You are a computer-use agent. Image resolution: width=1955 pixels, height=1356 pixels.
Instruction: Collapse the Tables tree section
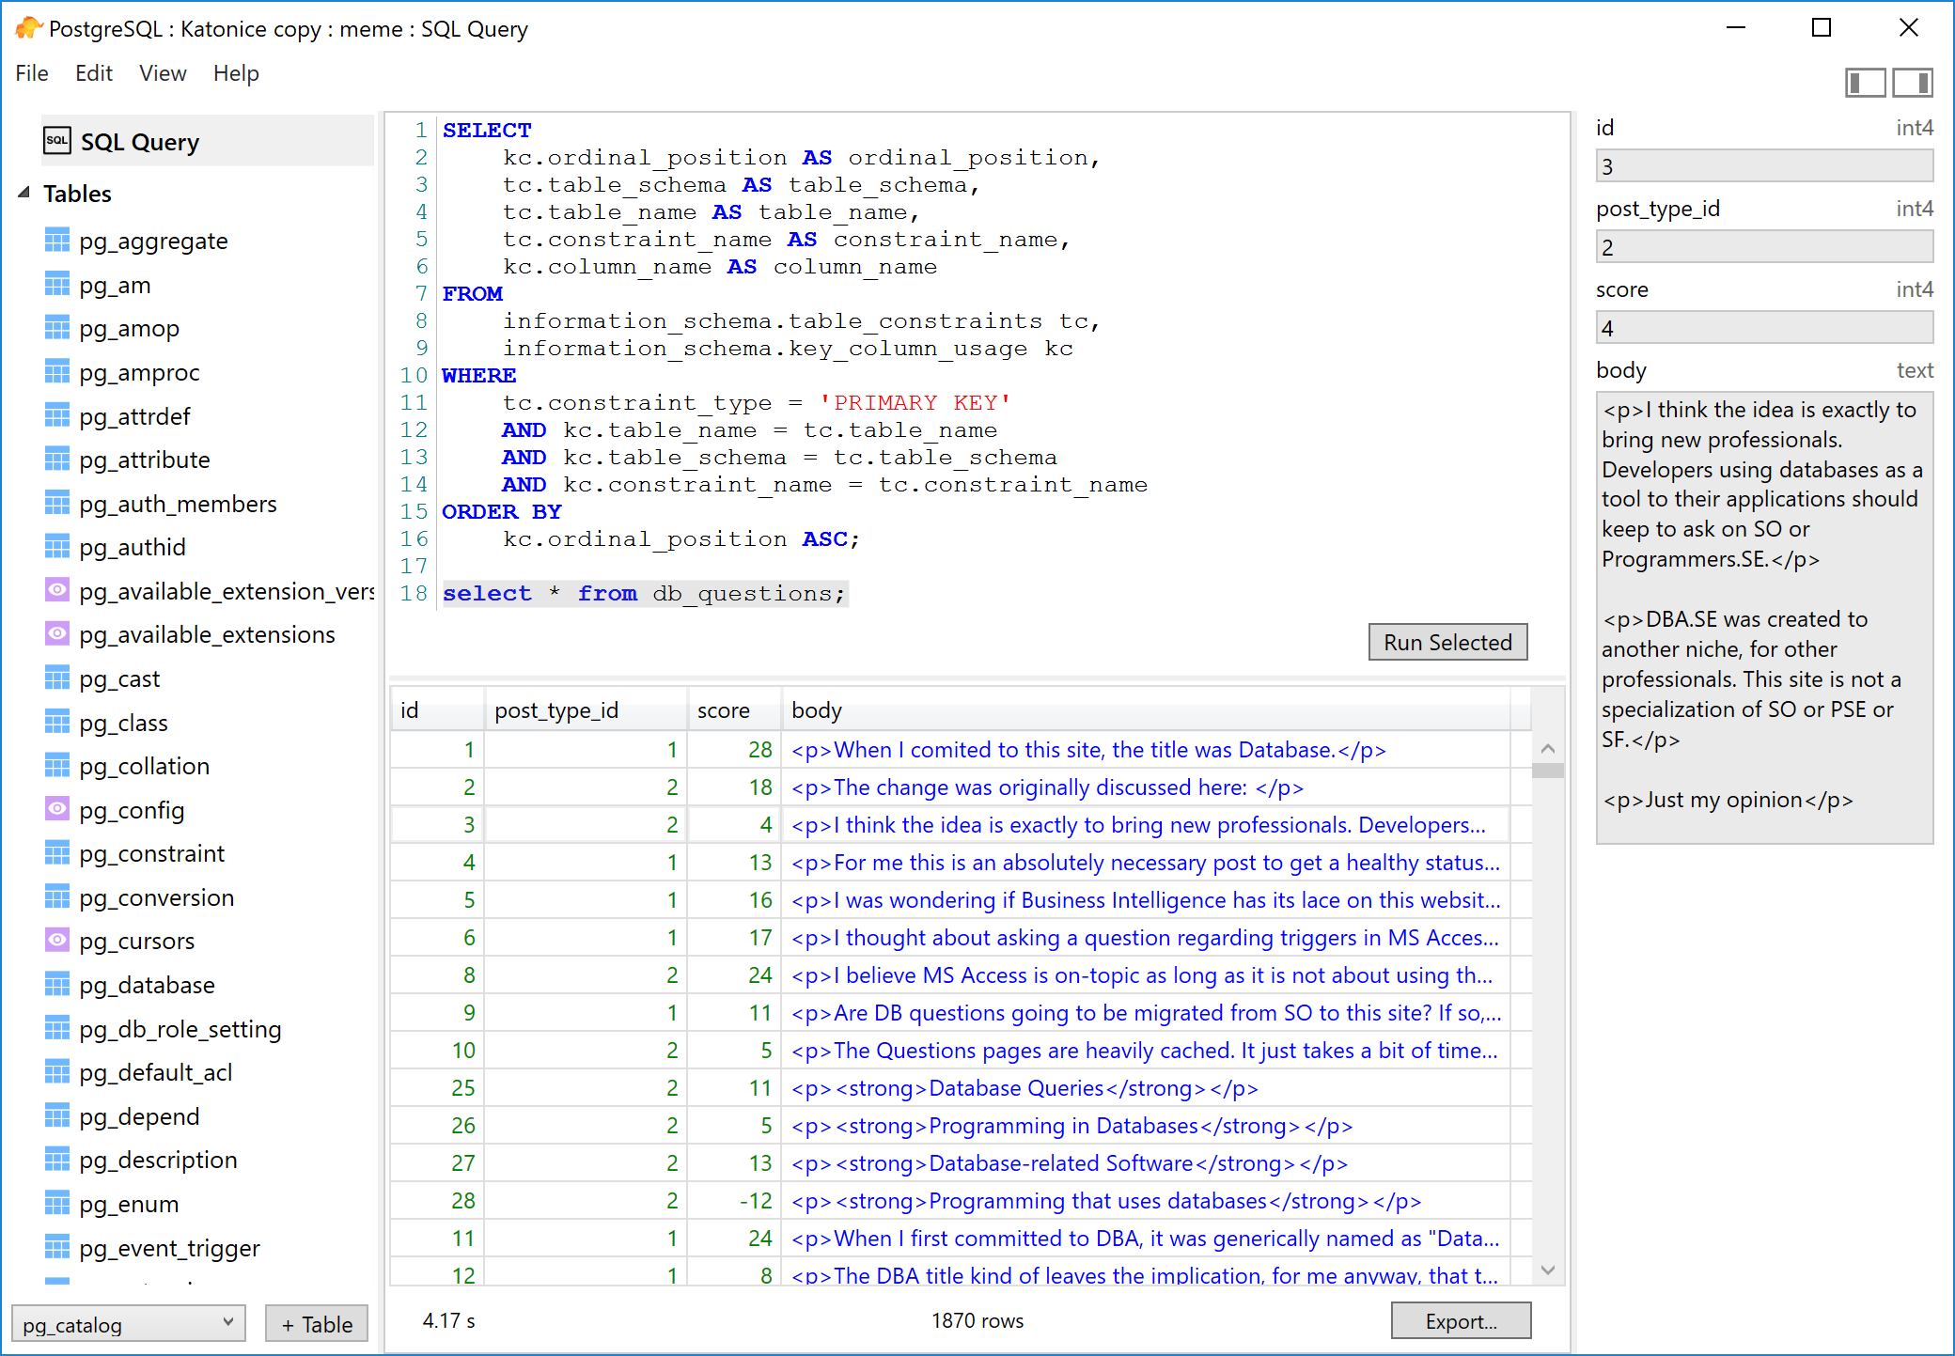(23, 191)
